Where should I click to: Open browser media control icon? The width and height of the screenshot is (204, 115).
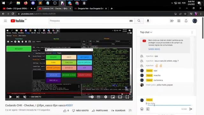click(x=191, y=14)
